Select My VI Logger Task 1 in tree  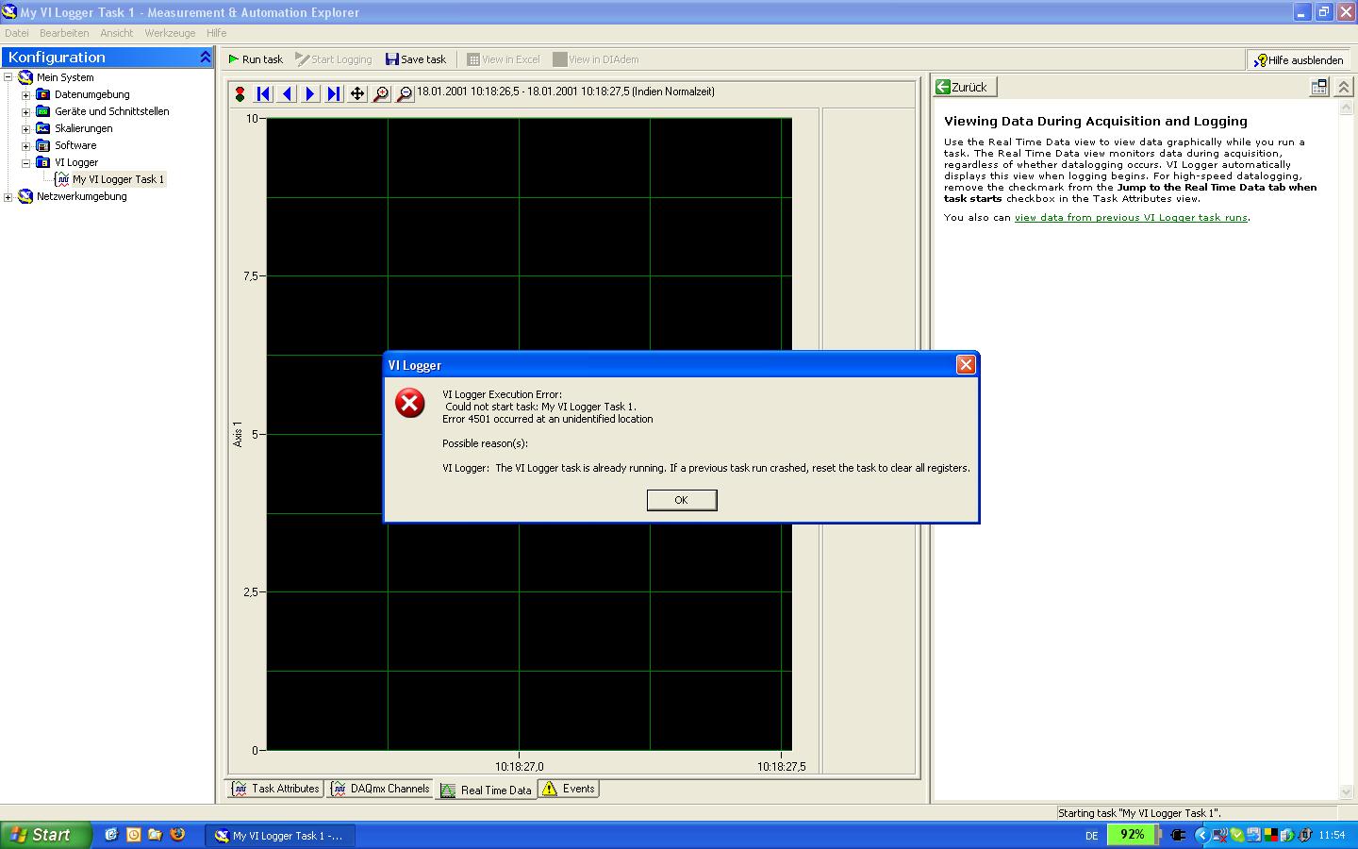tap(118, 179)
